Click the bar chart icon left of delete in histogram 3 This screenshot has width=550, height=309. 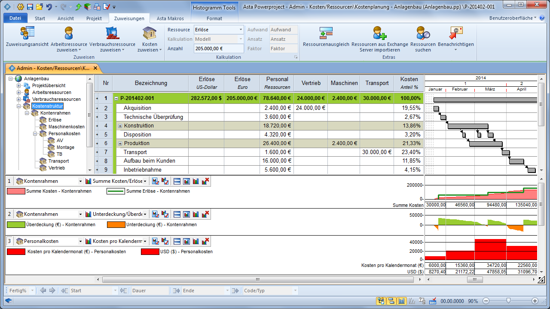coord(196,241)
